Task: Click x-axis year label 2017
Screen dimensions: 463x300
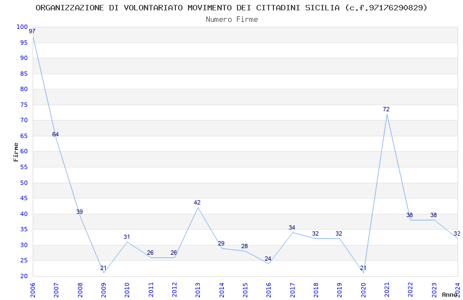Action: click(293, 290)
